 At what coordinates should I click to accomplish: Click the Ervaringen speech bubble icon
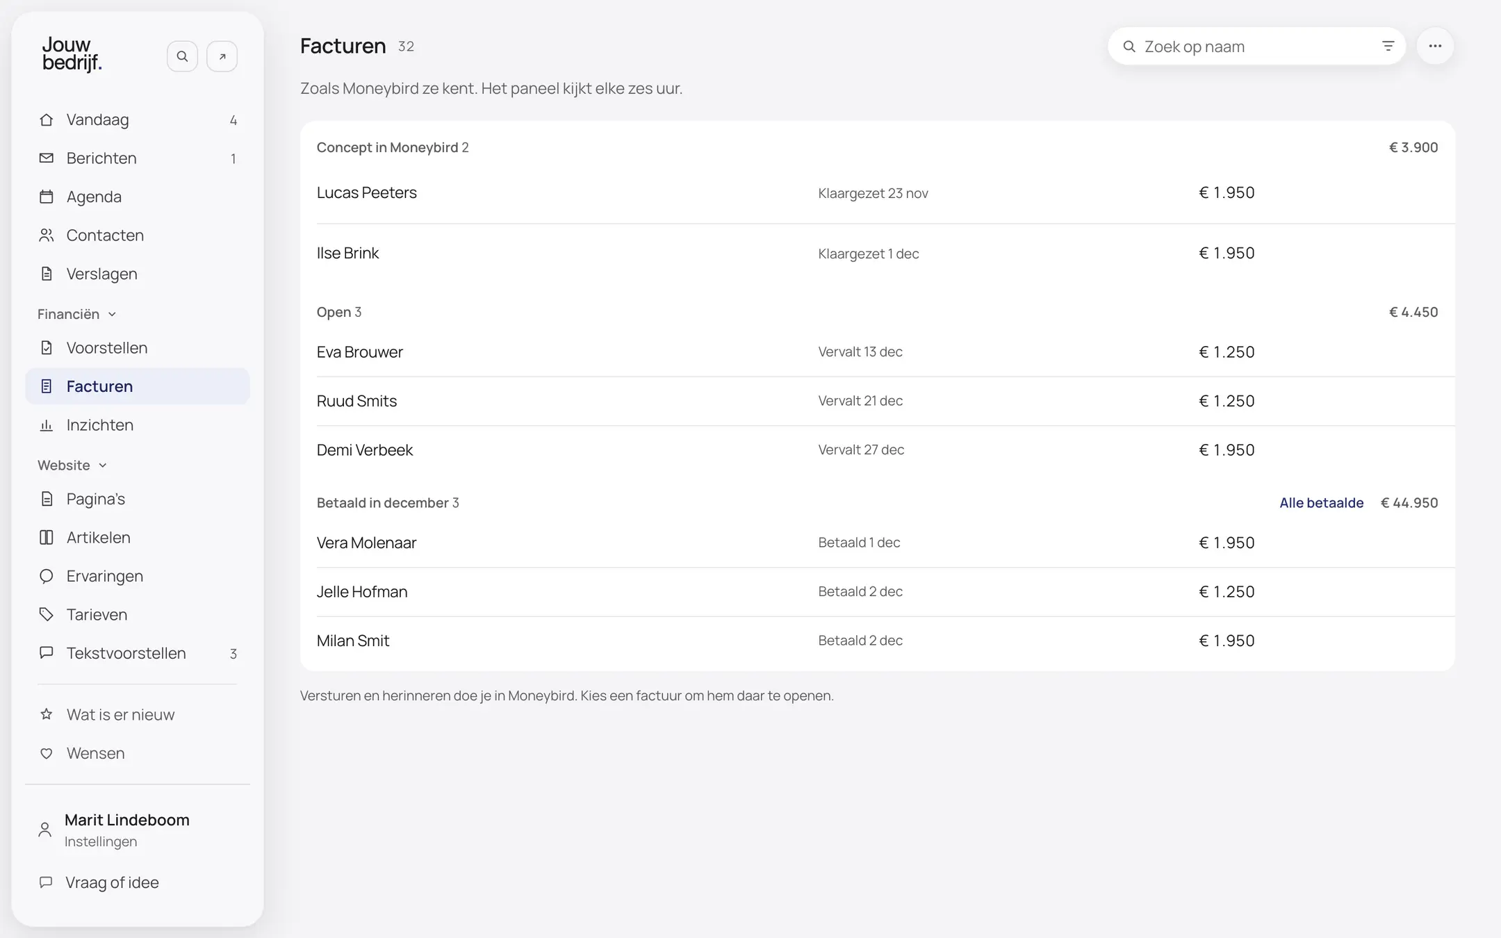pyautogui.click(x=47, y=576)
